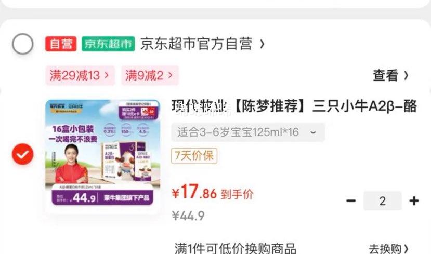This screenshot has height=254, width=431.
Task: Open the 满29减13 coupon tag
Action: click(80, 75)
